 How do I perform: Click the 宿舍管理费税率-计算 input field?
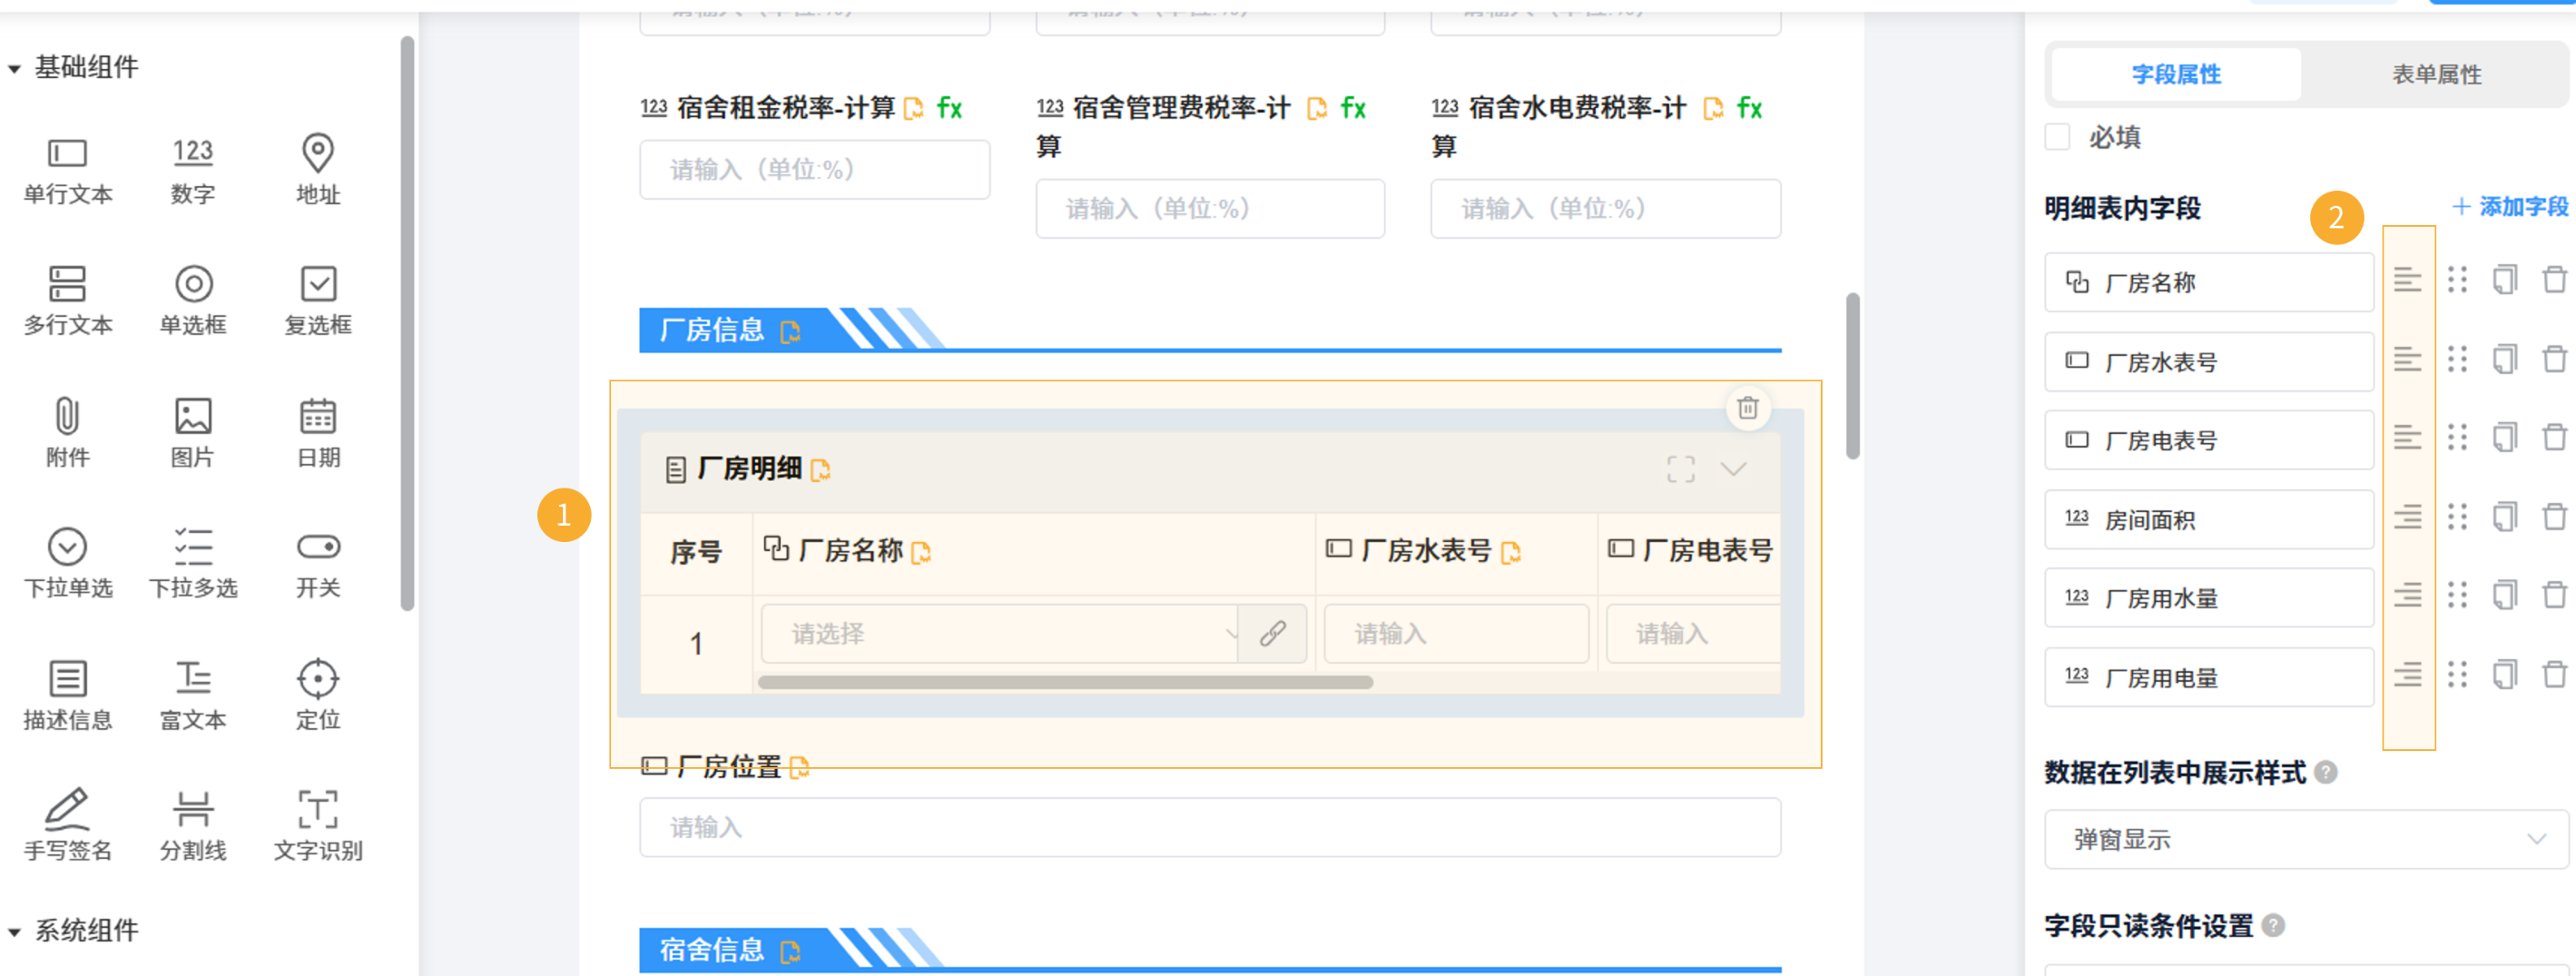(x=1210, y=208)
